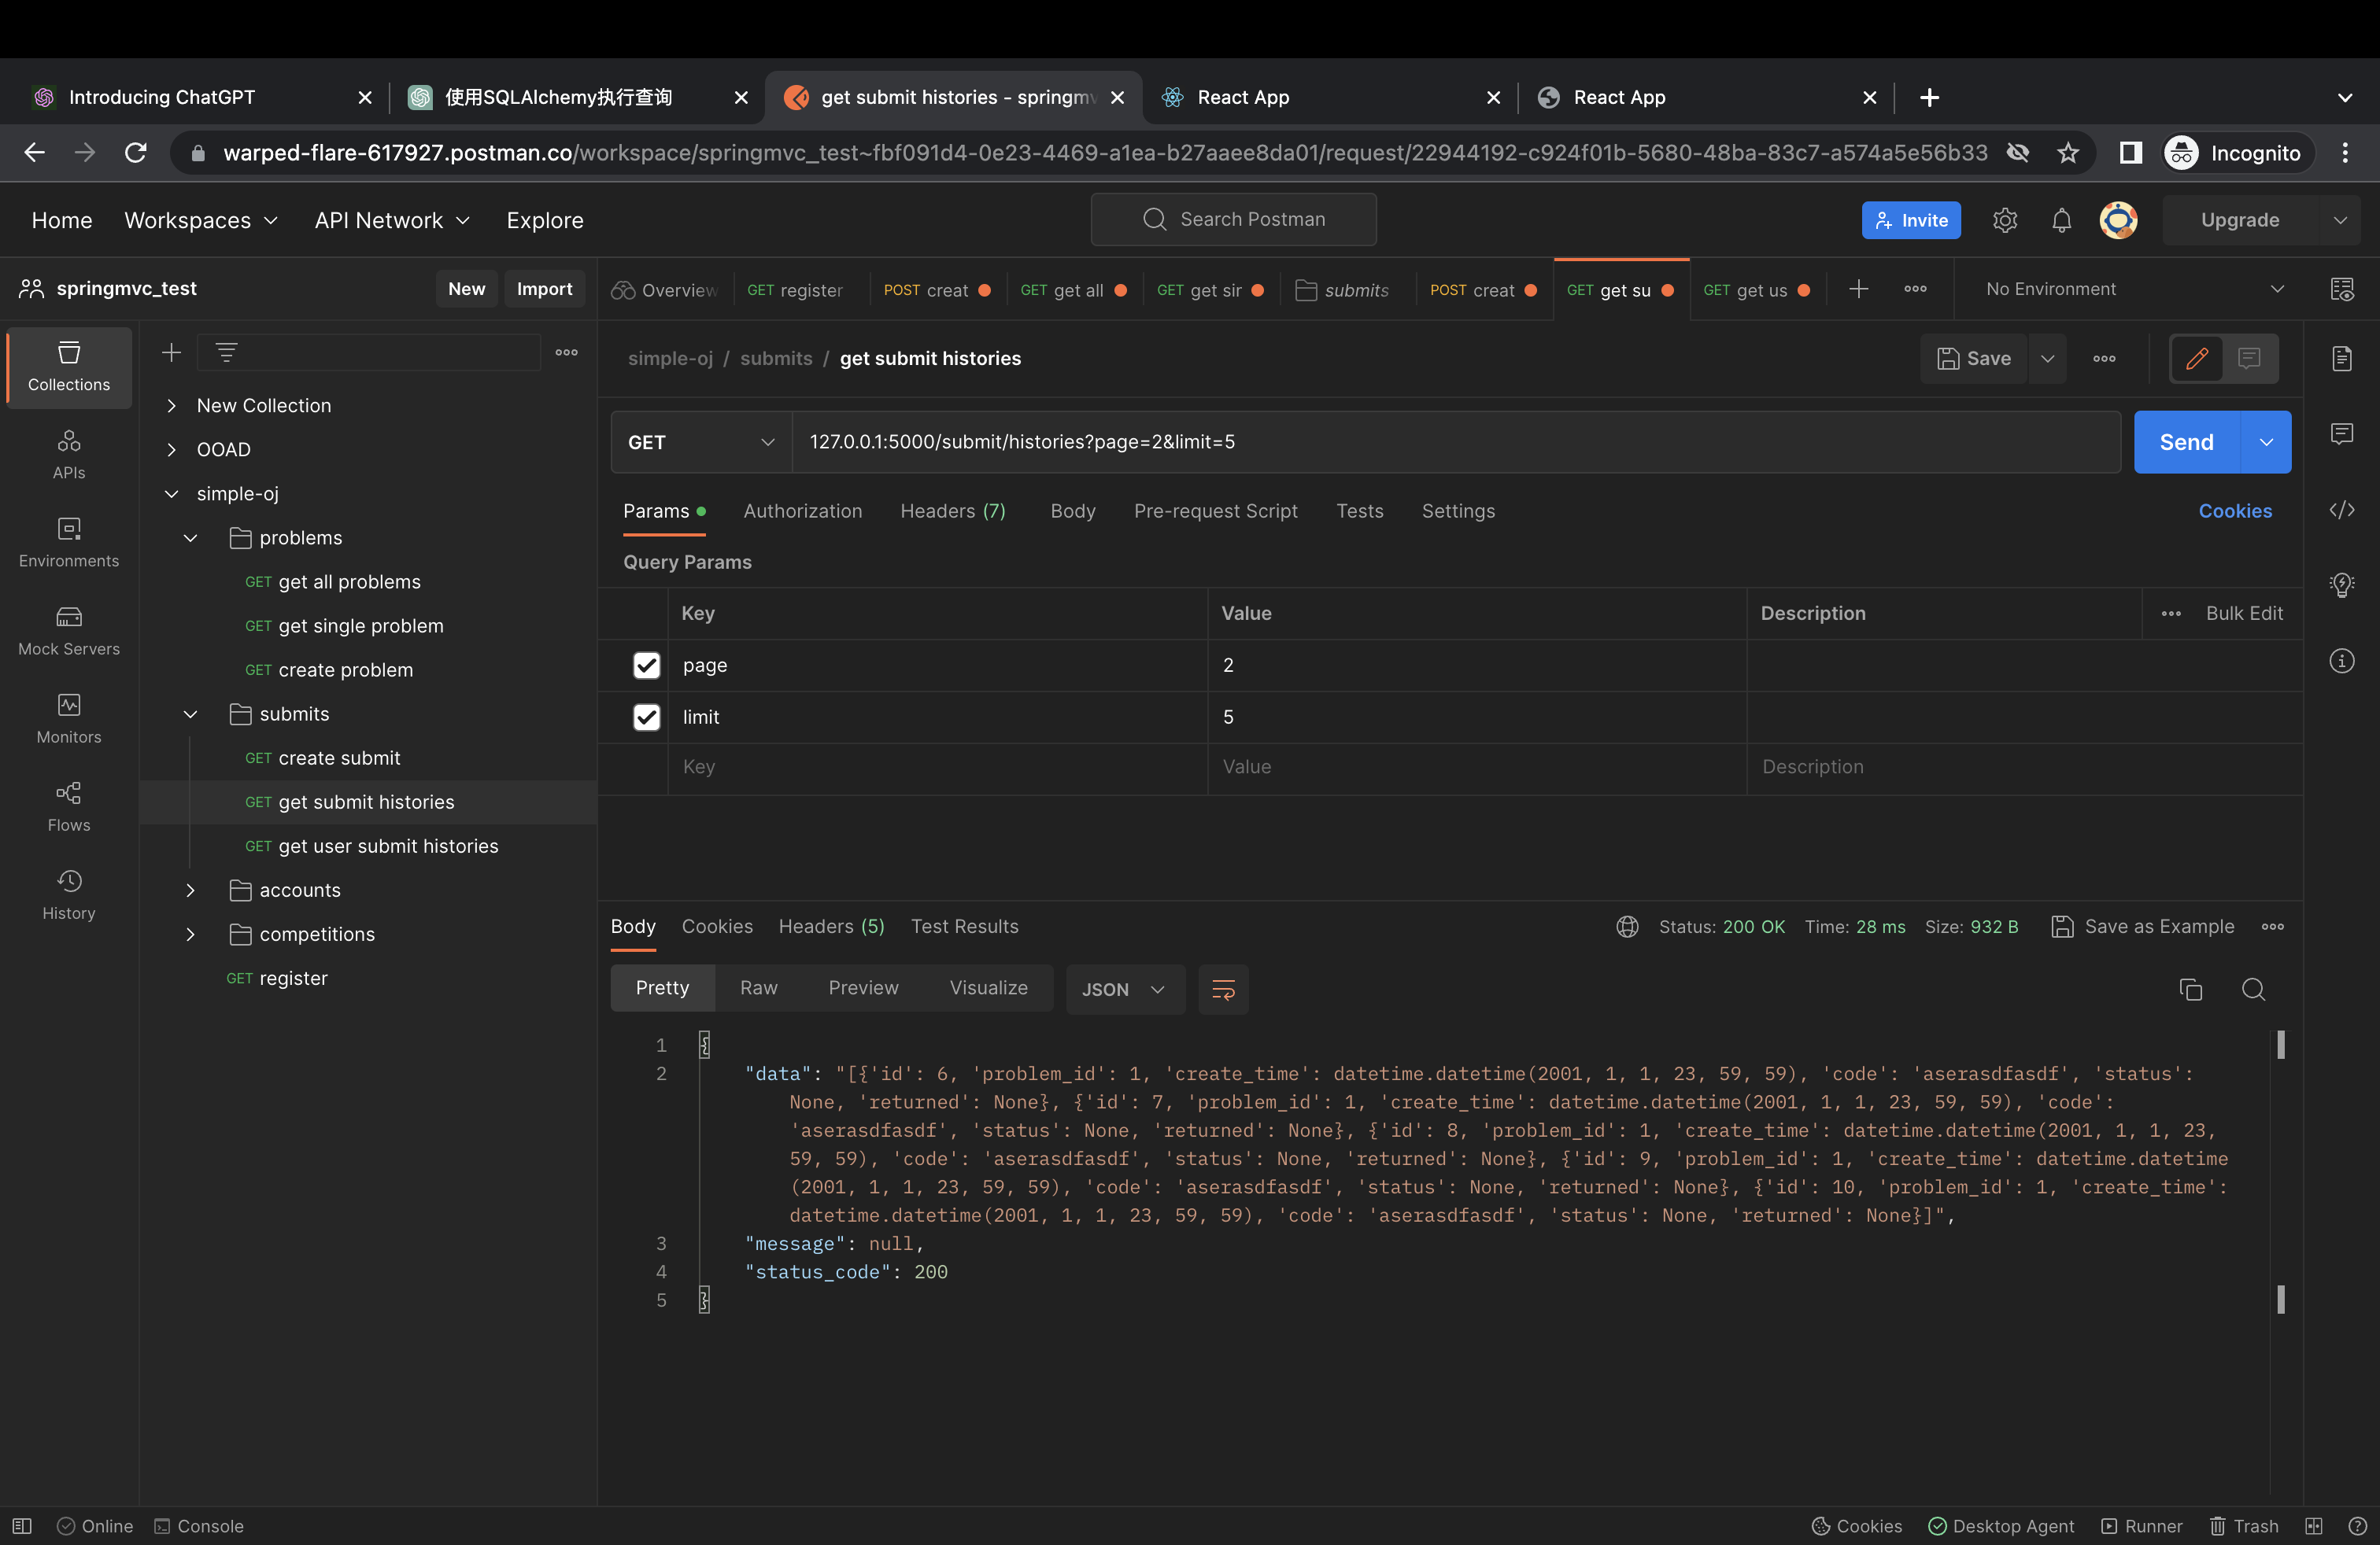Bookmark this page with star icon
This screenshot has height=1545, width=2380.
pos(2068,153)
